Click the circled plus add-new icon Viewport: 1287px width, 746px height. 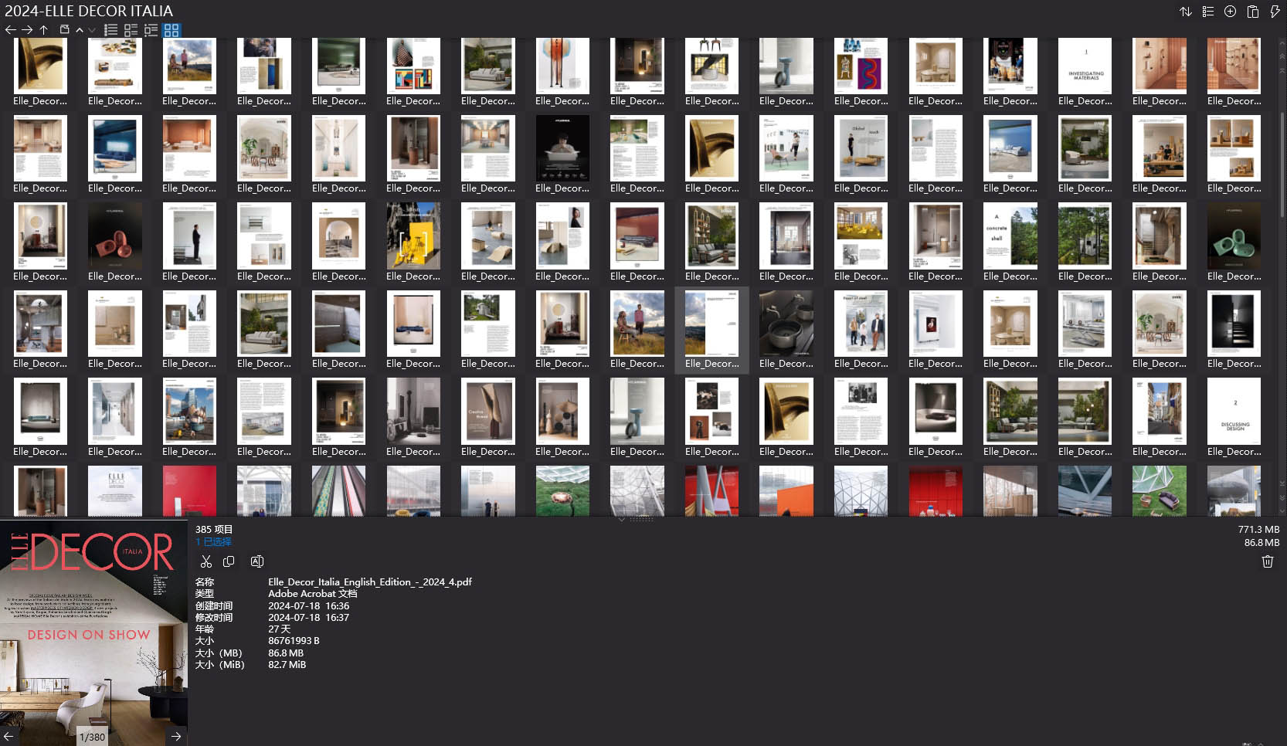click(1230, 12)
